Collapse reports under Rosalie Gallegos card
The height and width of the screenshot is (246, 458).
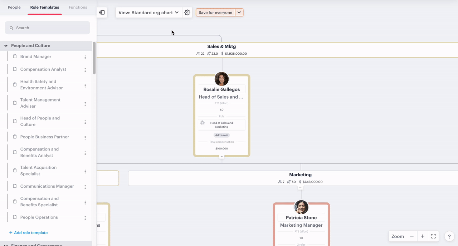tap(221, 157)
